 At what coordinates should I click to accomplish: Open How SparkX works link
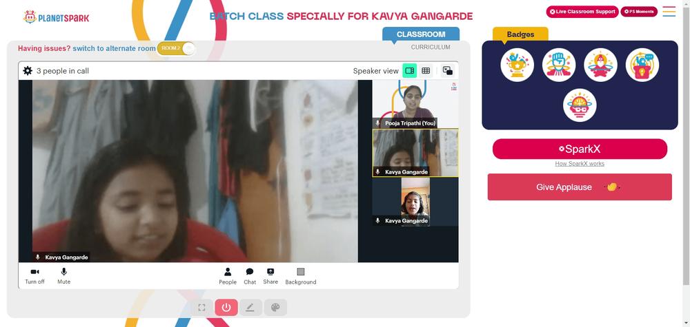point(580,164)
